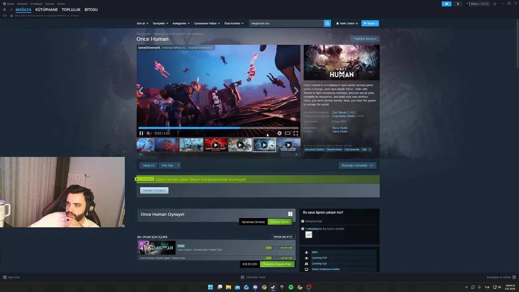Open the Çok Oyunculu tag
The width and height of the screenshot is (519, 292).
coord(352,149)
